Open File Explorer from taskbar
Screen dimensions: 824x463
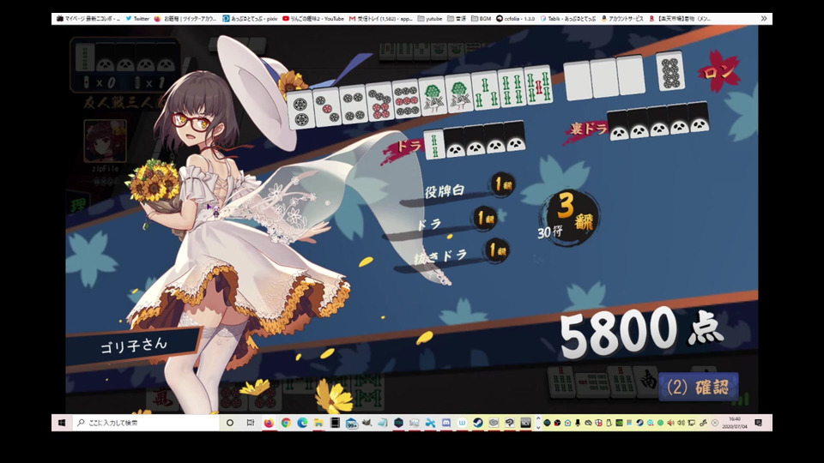(x=318, y=423)
